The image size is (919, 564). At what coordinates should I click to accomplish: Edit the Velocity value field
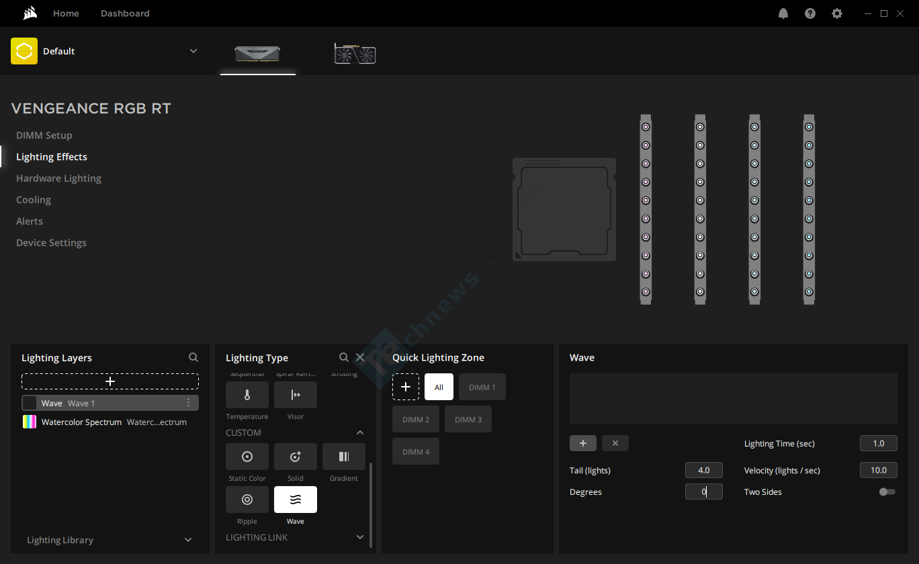coord(879,470)
